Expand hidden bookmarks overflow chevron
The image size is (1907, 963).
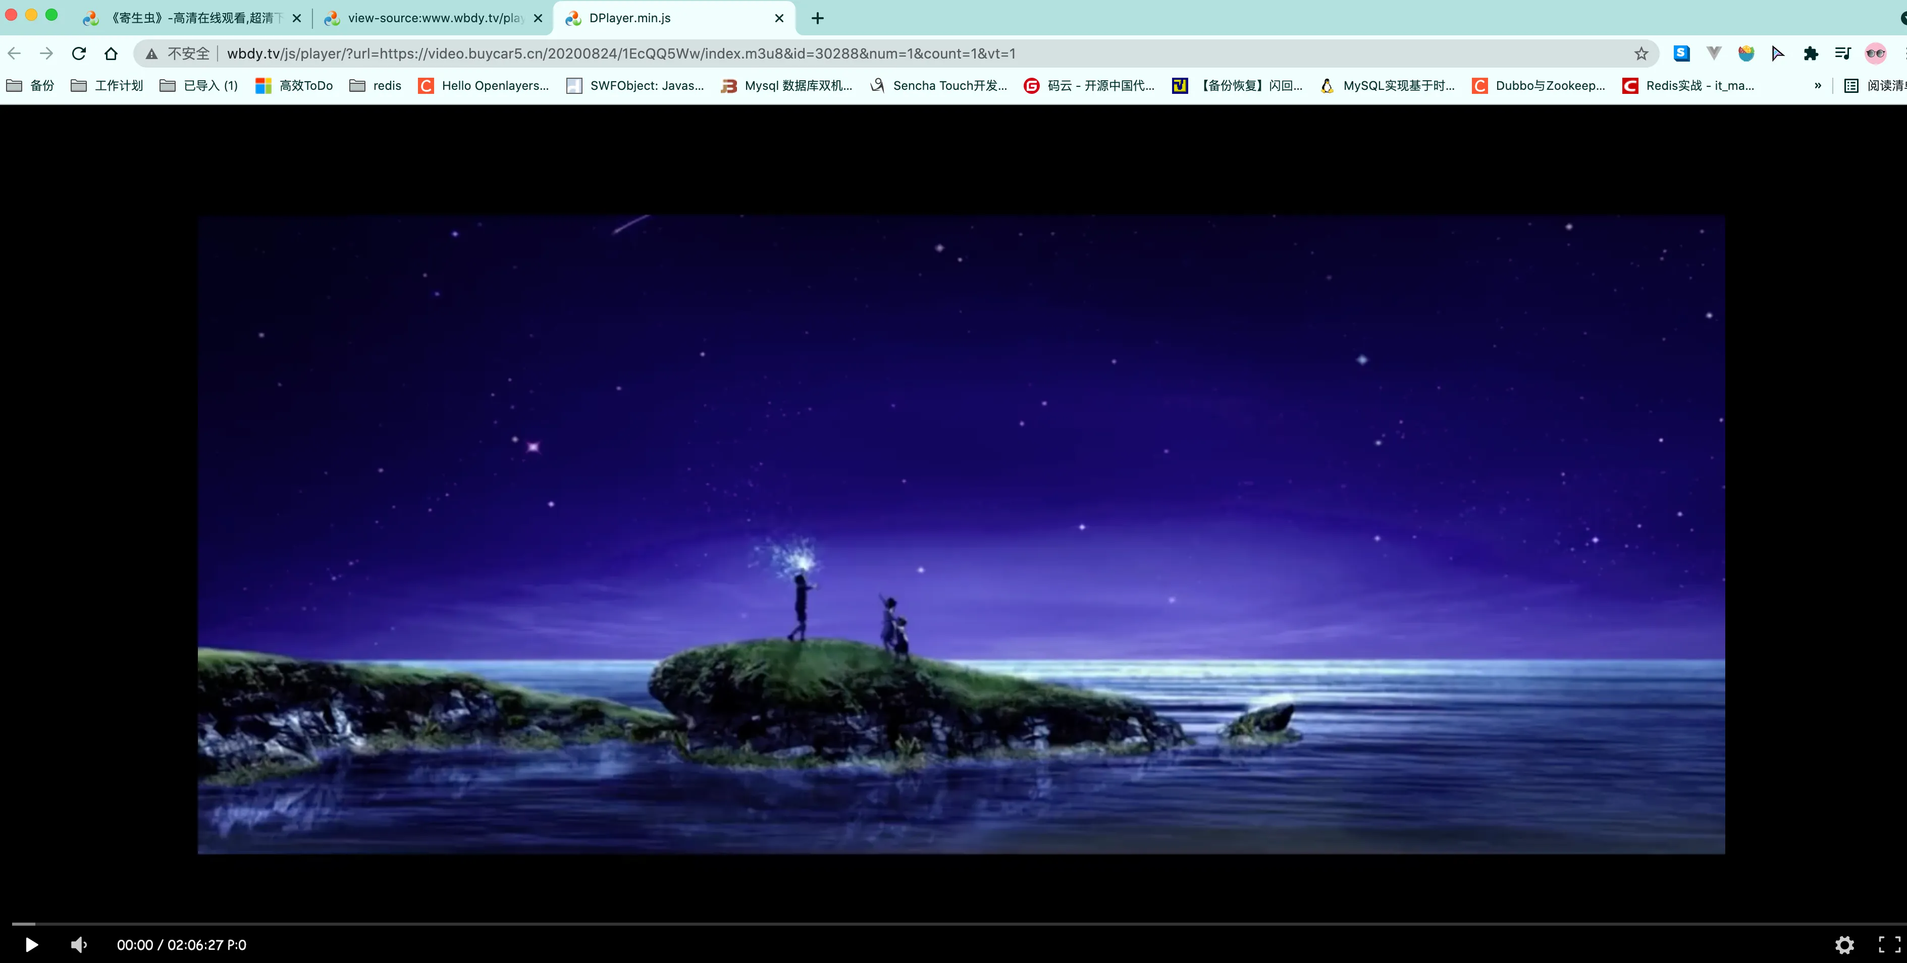pyautogui.click(x=1818, y=86)
